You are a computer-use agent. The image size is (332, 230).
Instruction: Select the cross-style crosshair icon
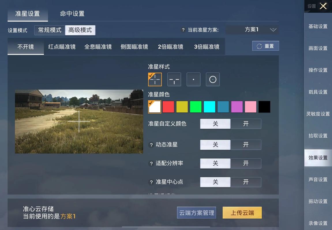tap(155, 79)
